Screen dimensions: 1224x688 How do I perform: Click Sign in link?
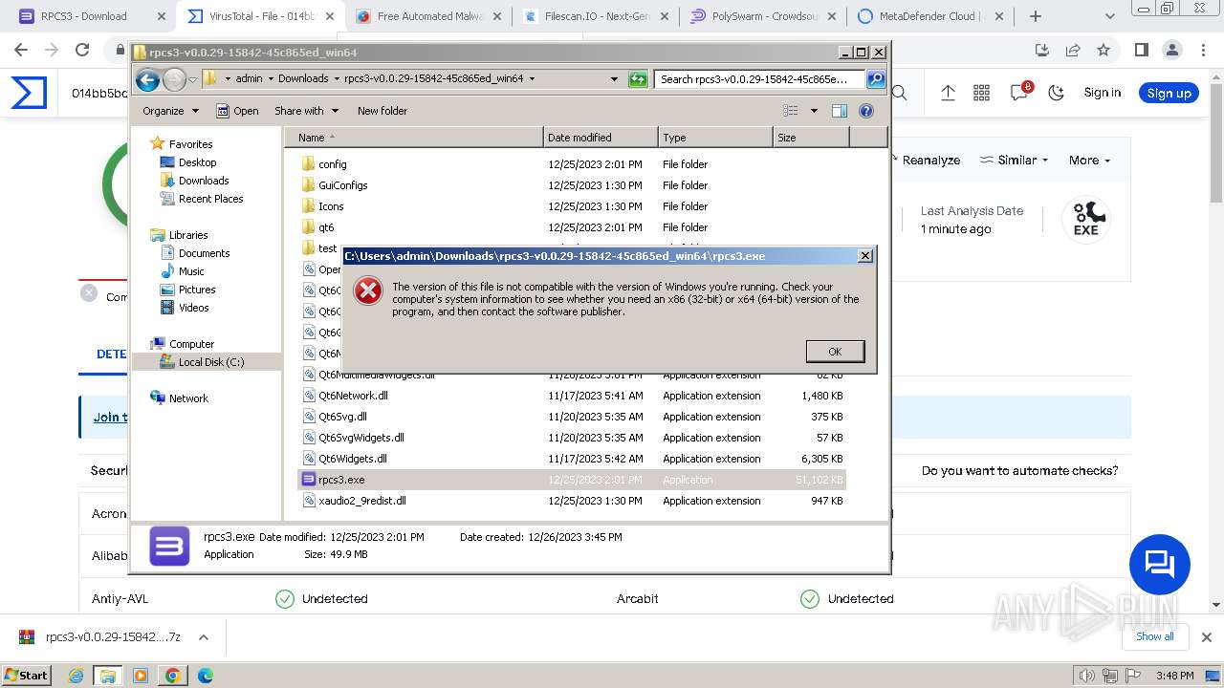[x=1102, y=93]
